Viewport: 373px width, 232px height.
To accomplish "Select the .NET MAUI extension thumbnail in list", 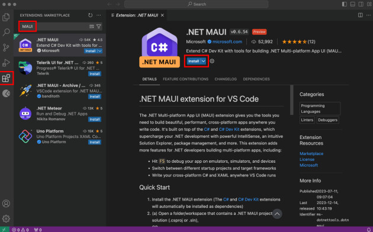I will (x=25, y=45).
